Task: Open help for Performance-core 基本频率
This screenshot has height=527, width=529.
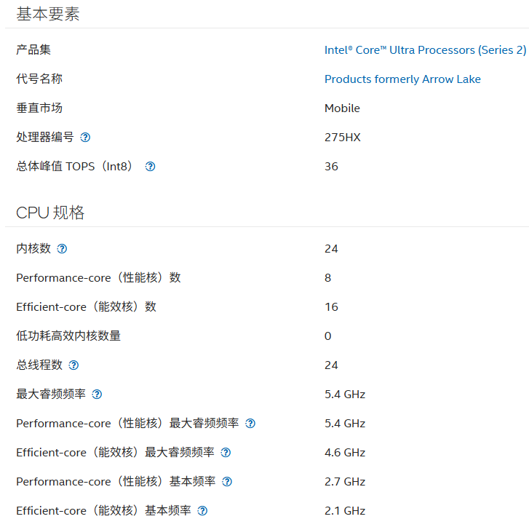Action: (x=227, y=481)
